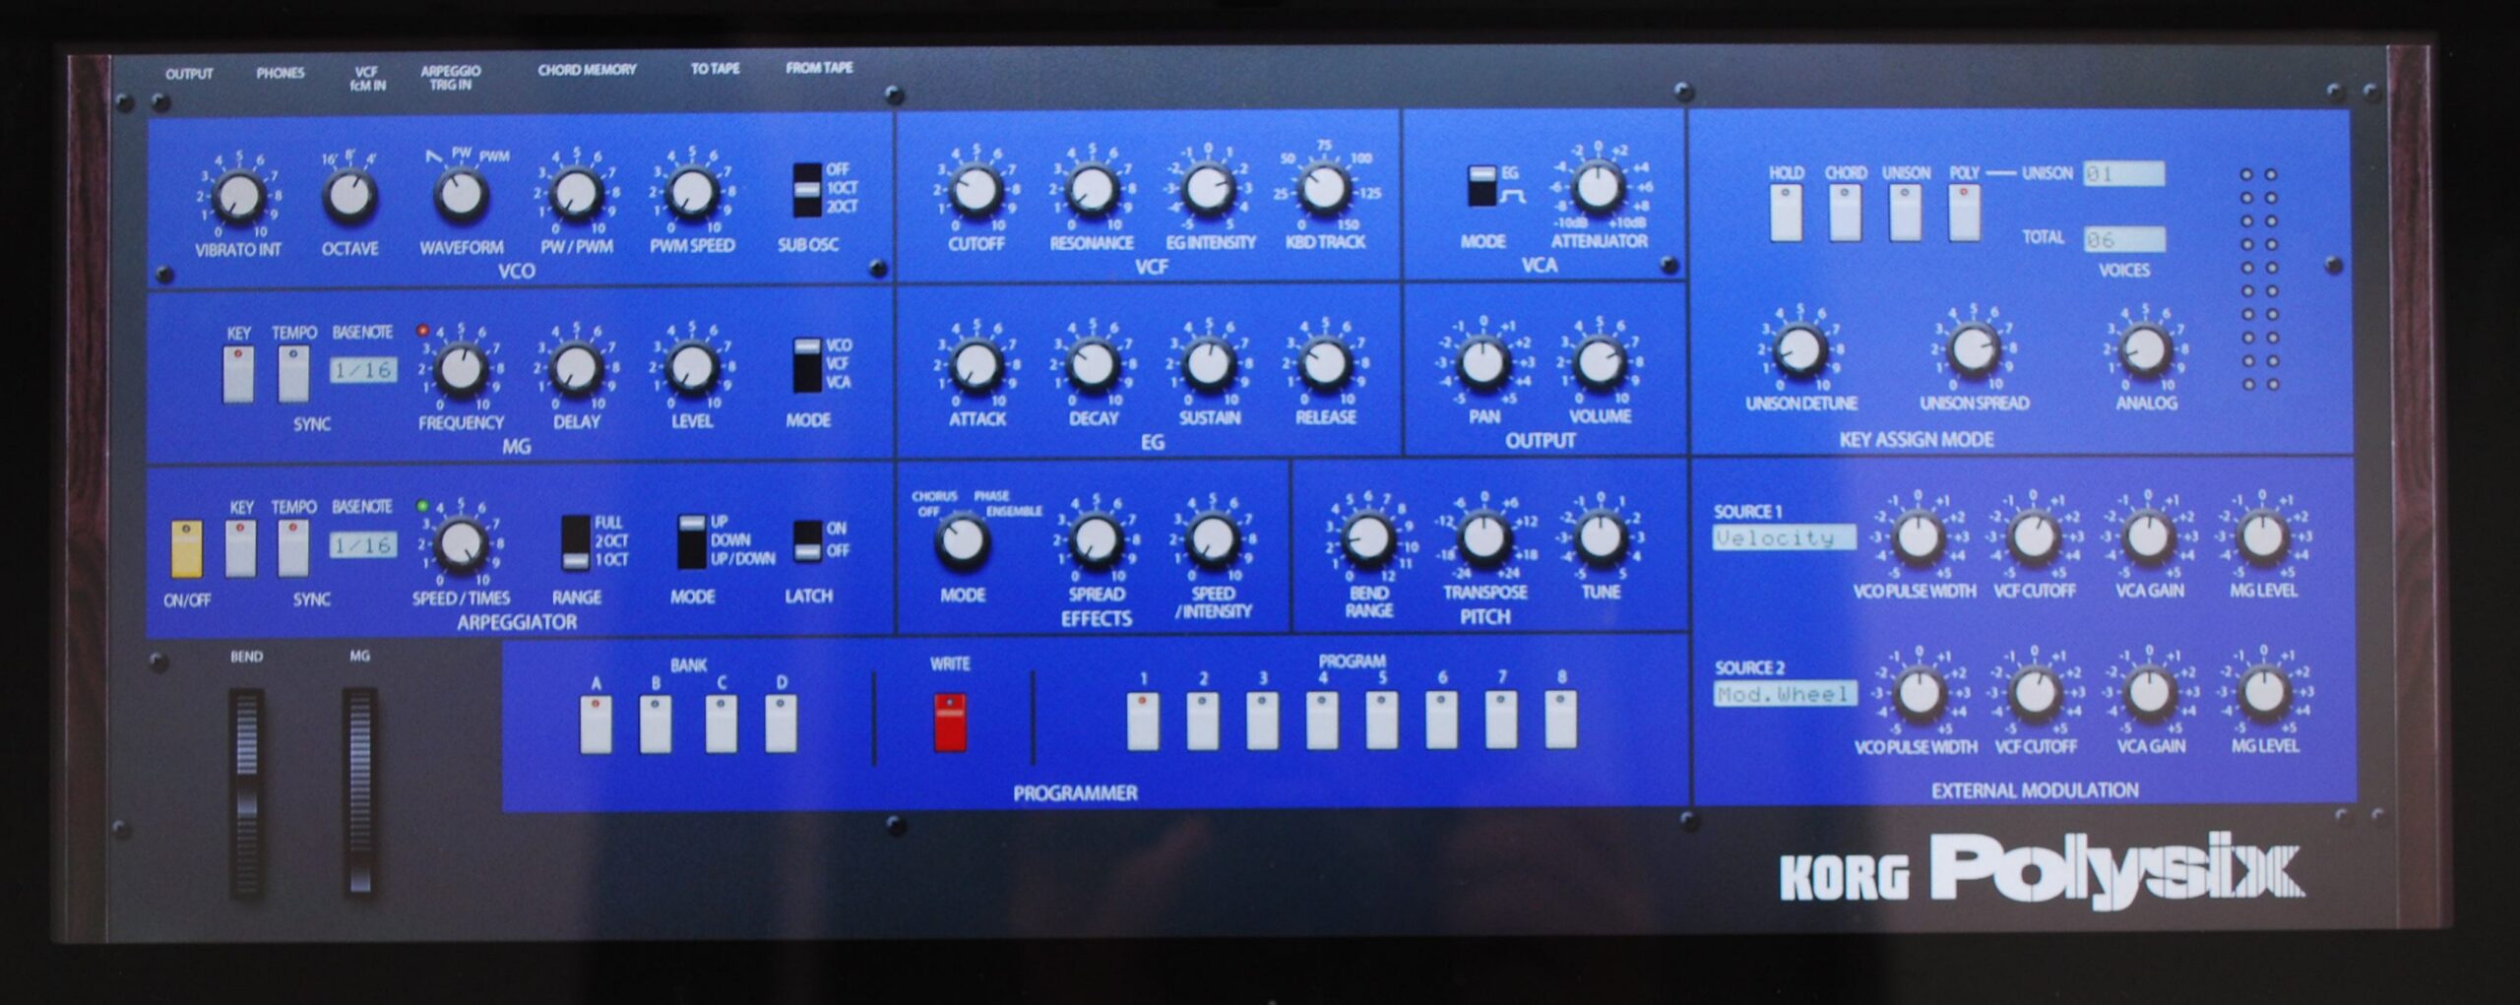Click the VCF EG Intensity knob
This screenshot has height=1005, width=2520.
(x=1208, y=189)
